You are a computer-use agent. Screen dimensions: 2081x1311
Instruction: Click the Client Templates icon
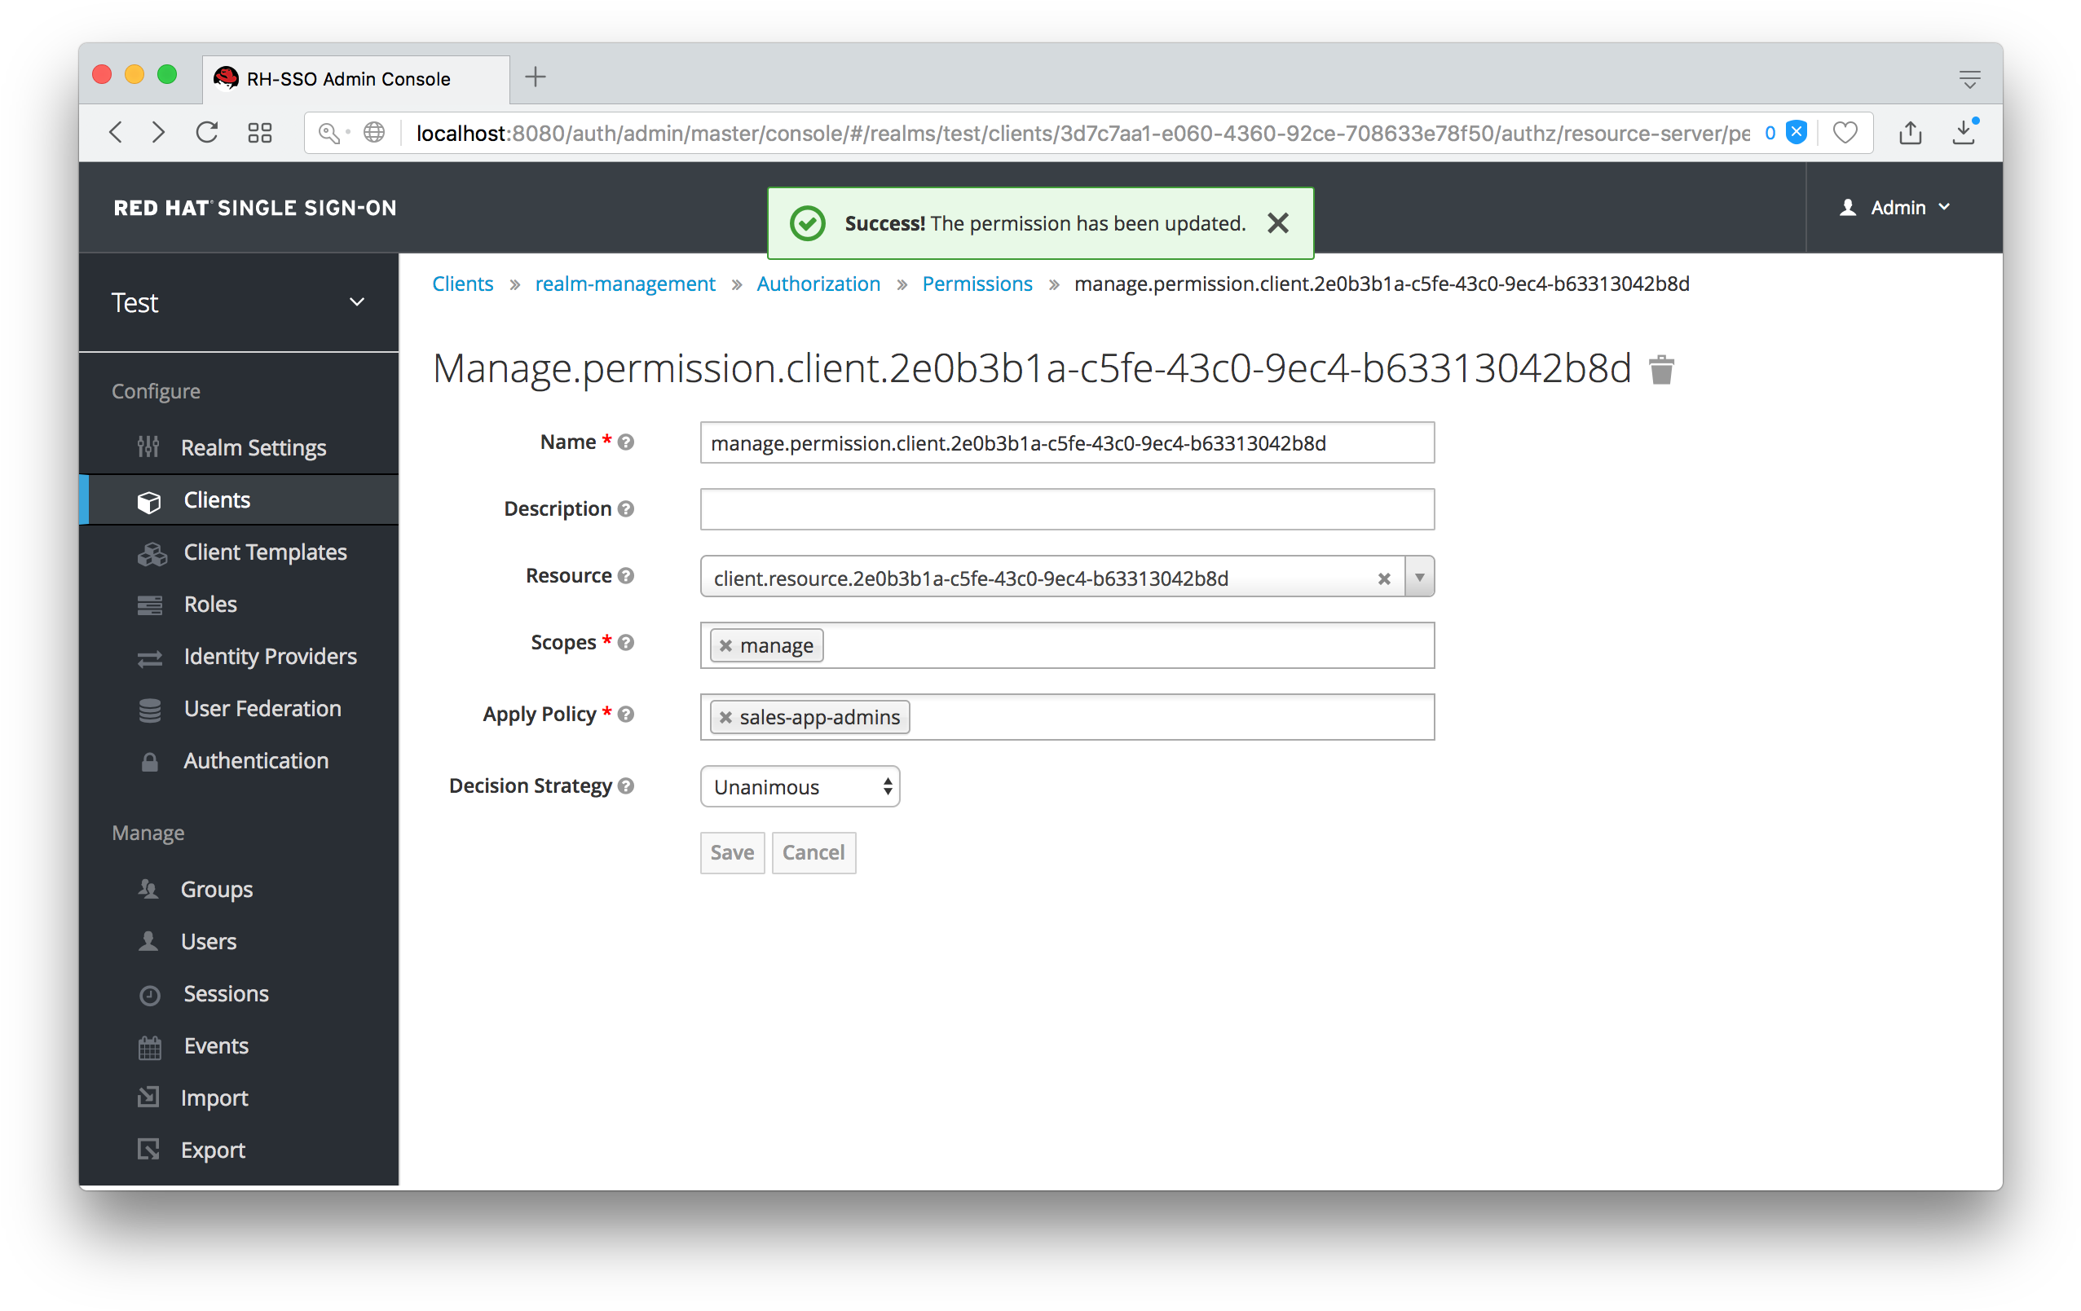[152, 552]
